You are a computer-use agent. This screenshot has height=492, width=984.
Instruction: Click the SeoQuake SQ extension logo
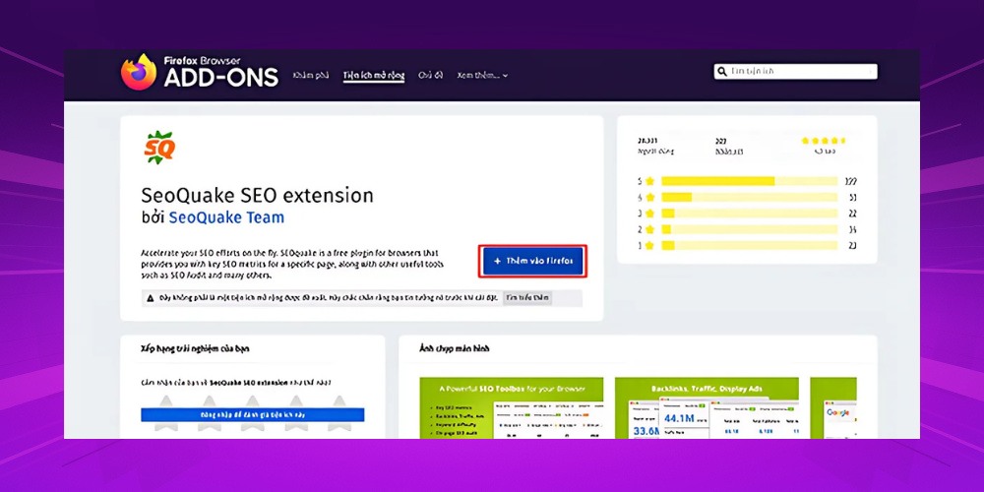(158, 148)
